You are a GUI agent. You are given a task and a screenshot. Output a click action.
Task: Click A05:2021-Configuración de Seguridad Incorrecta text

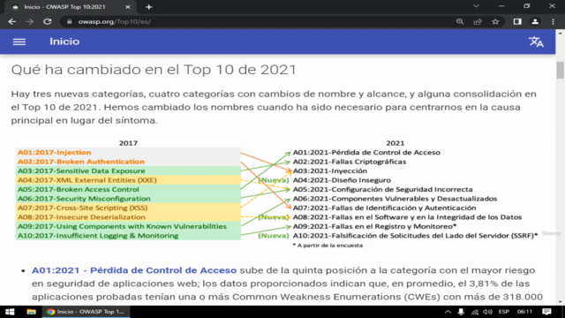[x=382, y=190]
